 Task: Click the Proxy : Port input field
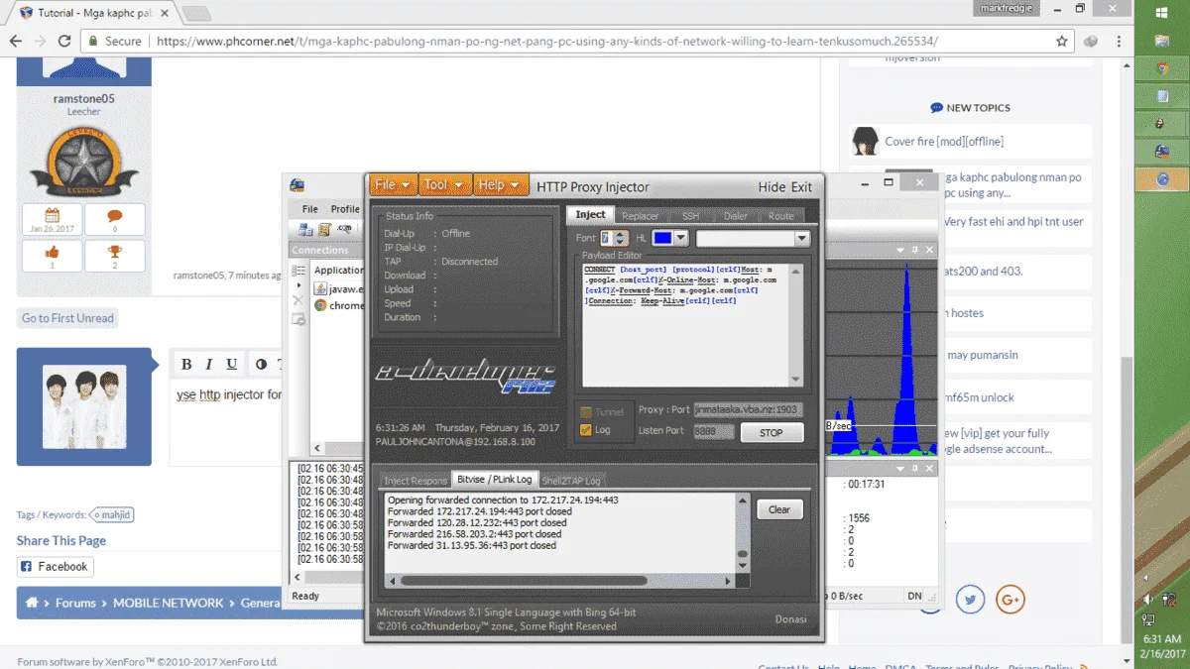coord(748,409)
